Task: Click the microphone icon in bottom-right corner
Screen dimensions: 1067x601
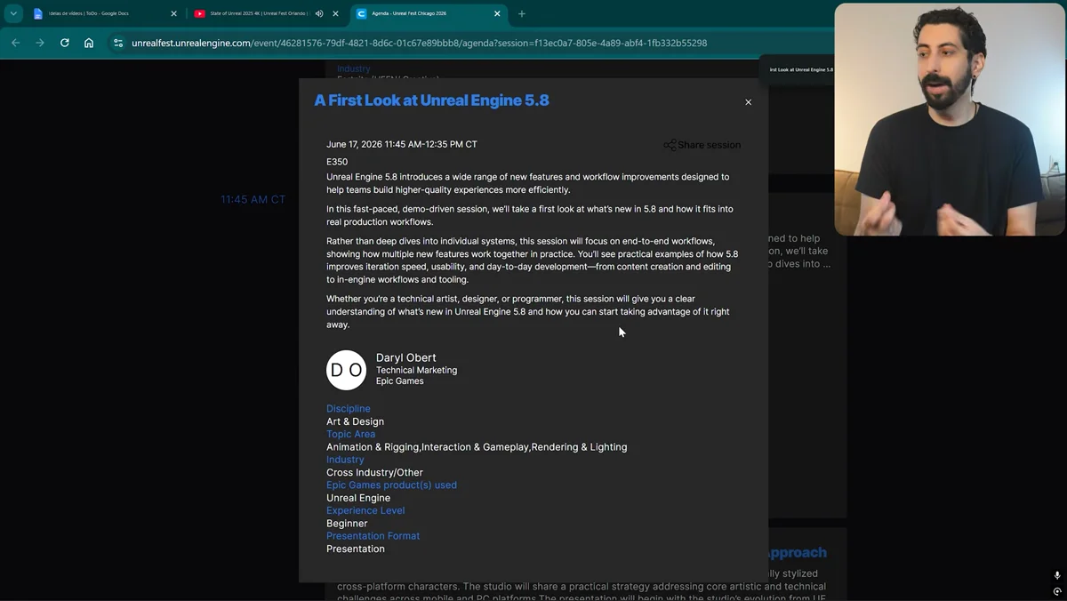Action: pyautogui.click(x=1057, y=576)
